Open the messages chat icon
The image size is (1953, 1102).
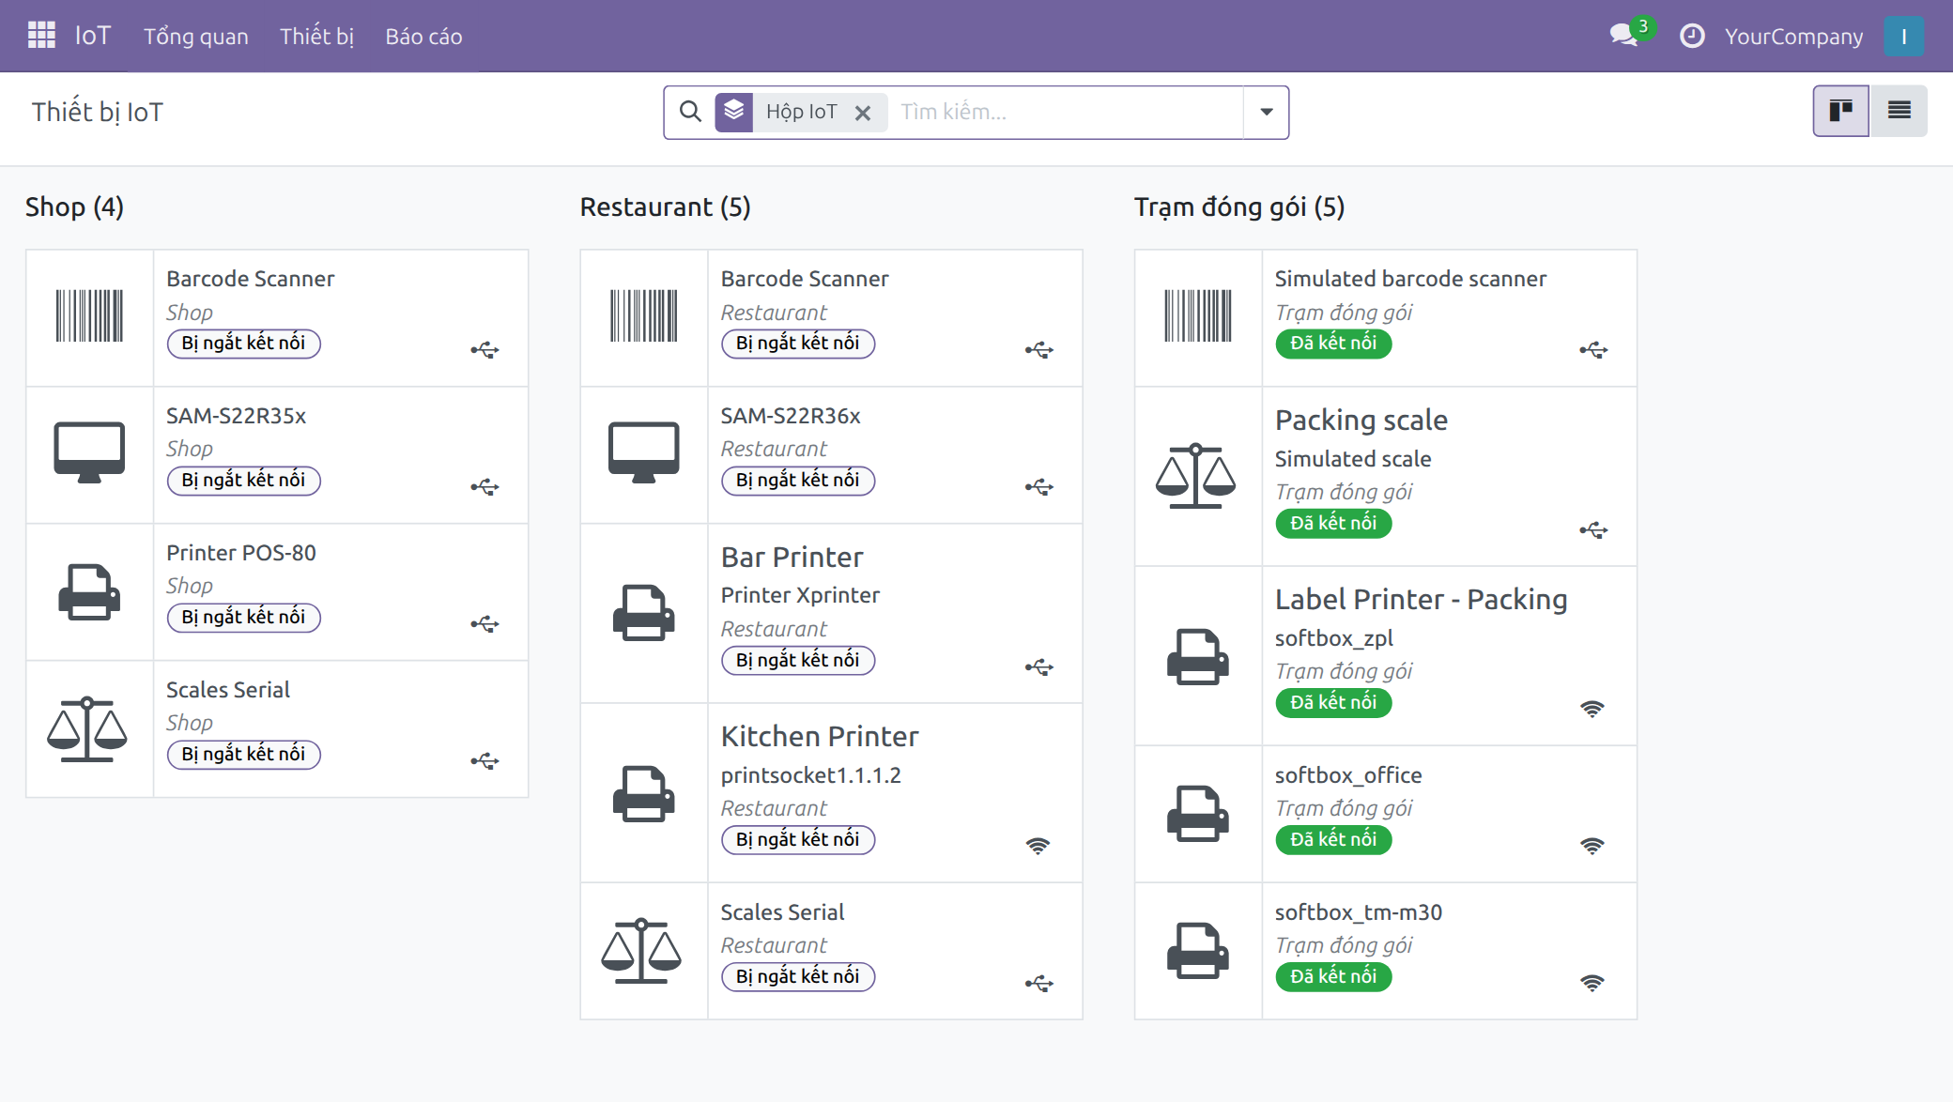pos(1623,36)
